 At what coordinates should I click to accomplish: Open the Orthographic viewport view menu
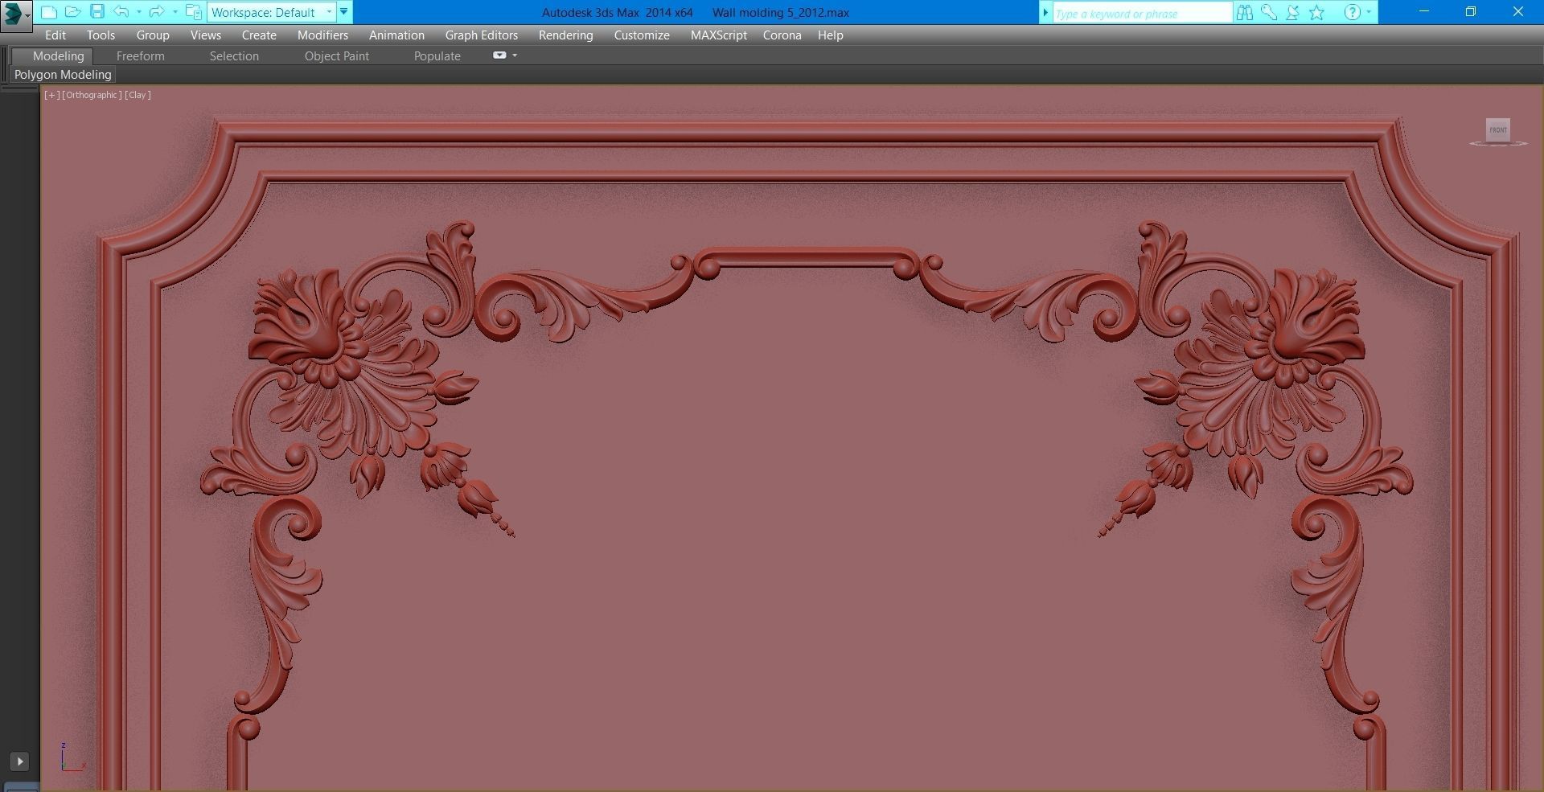(x=92, y=95)
